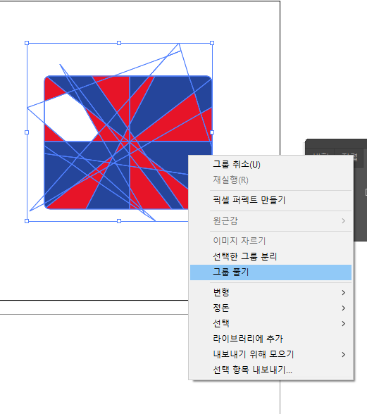
Task: Open the 변형 submenu
Action: coord(270,293)
